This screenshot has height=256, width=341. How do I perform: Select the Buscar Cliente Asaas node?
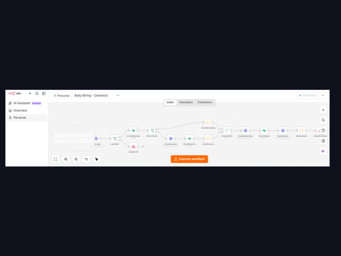point(133,131)
